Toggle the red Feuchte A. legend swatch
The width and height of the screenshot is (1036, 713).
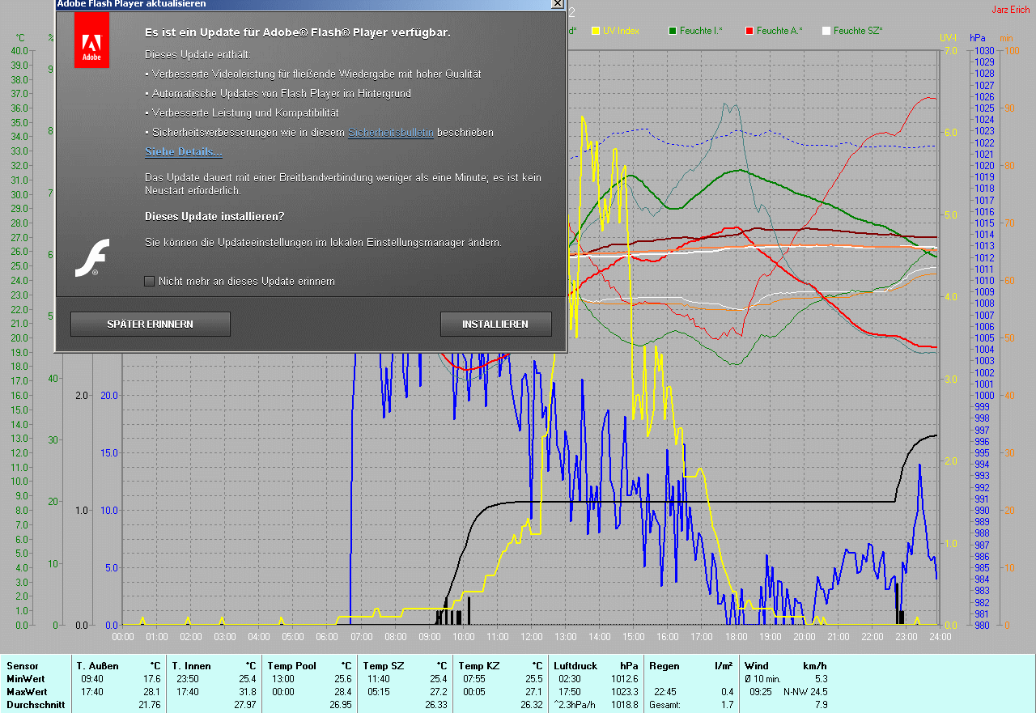749,31
